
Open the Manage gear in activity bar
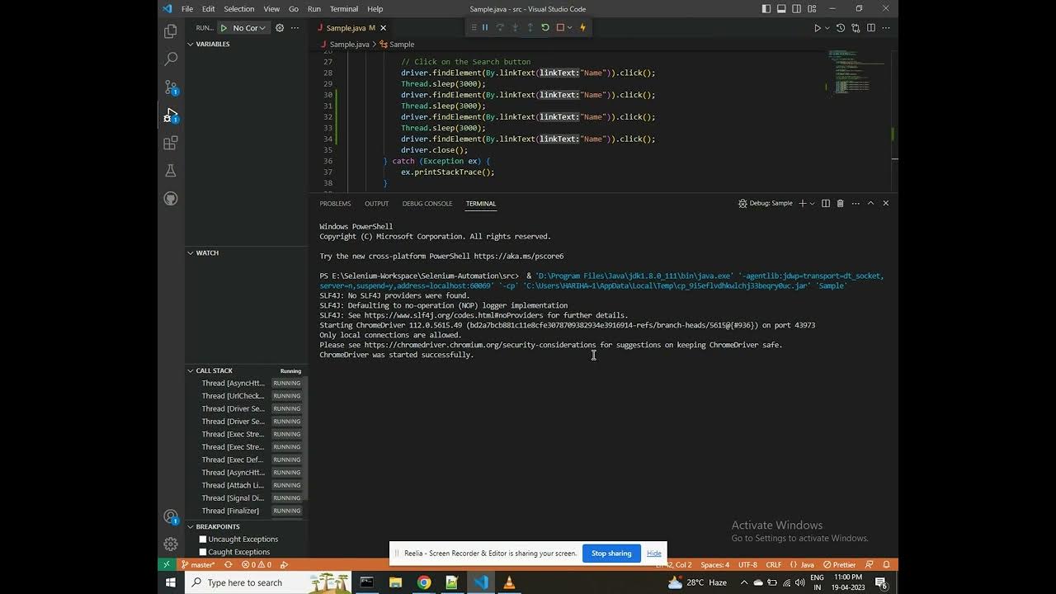click(171, 544)
